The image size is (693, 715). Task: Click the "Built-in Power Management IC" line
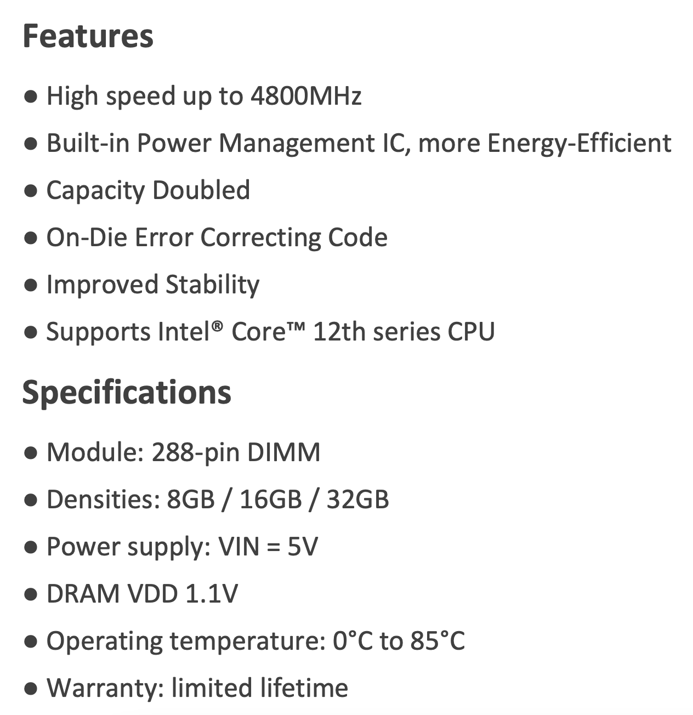click(359, 143)
